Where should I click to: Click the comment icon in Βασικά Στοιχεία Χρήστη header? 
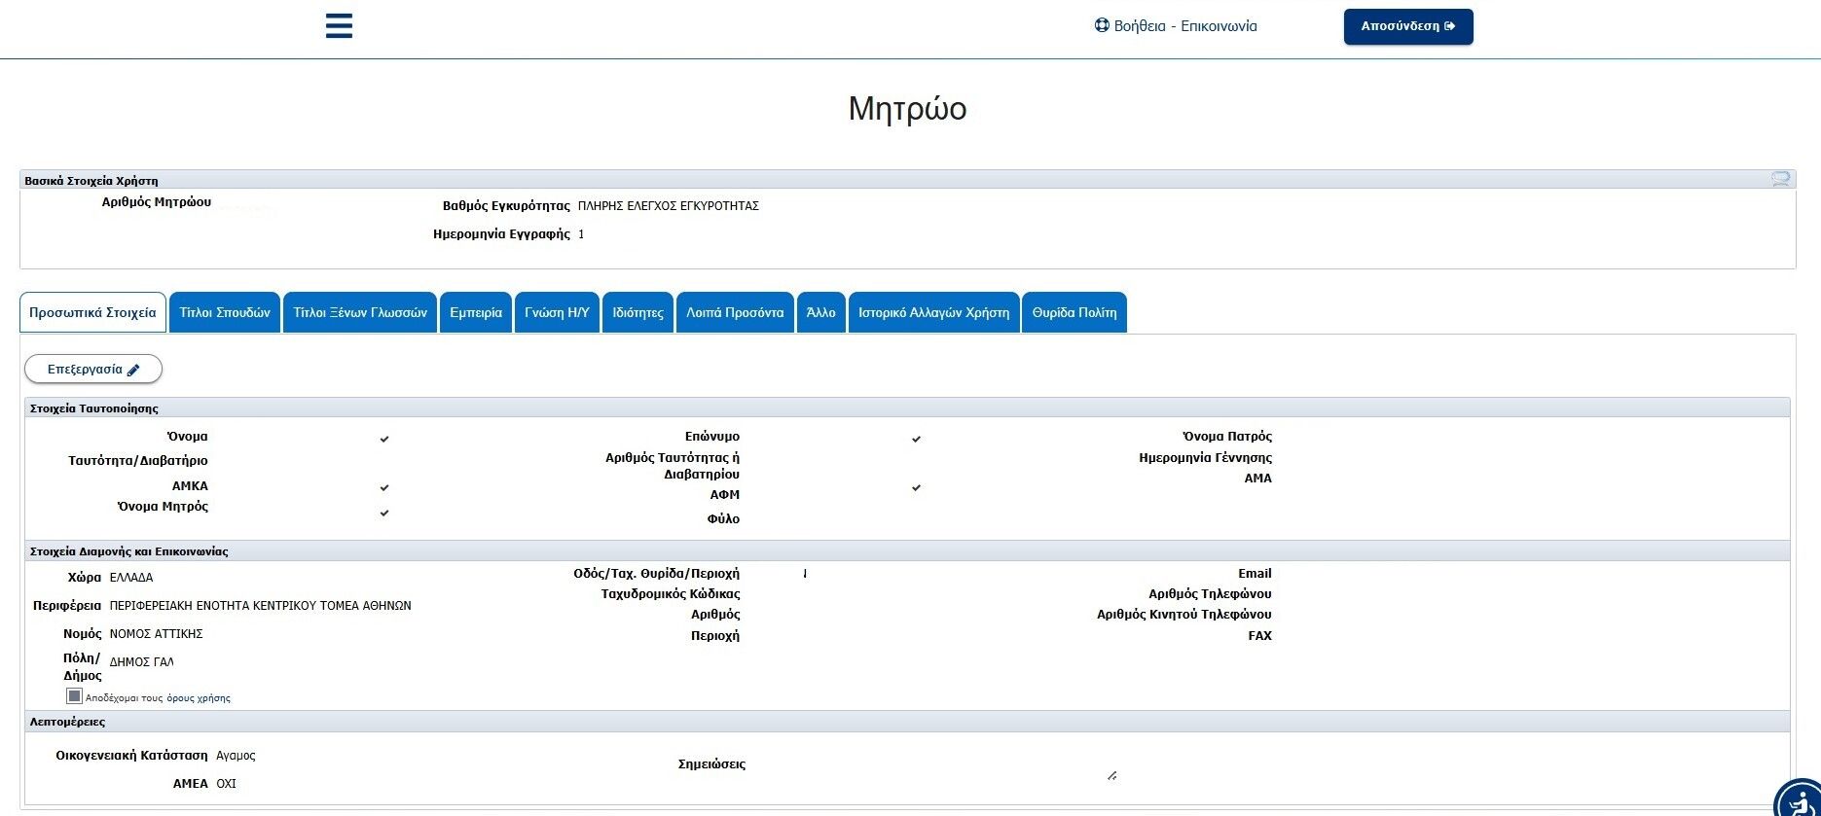point(1780,180)
